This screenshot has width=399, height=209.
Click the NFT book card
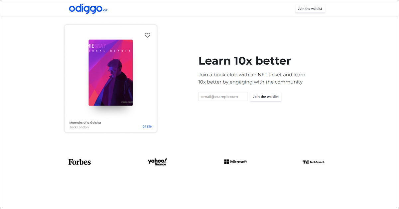click(110, 78)
